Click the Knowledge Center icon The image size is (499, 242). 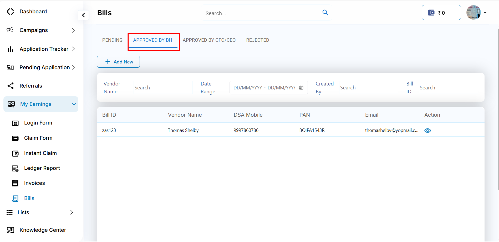click(11, 230)
